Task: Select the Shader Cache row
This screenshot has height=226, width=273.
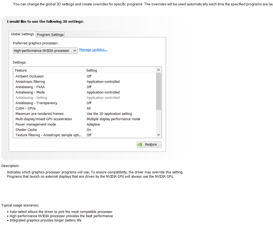Action: click(26, 130)
